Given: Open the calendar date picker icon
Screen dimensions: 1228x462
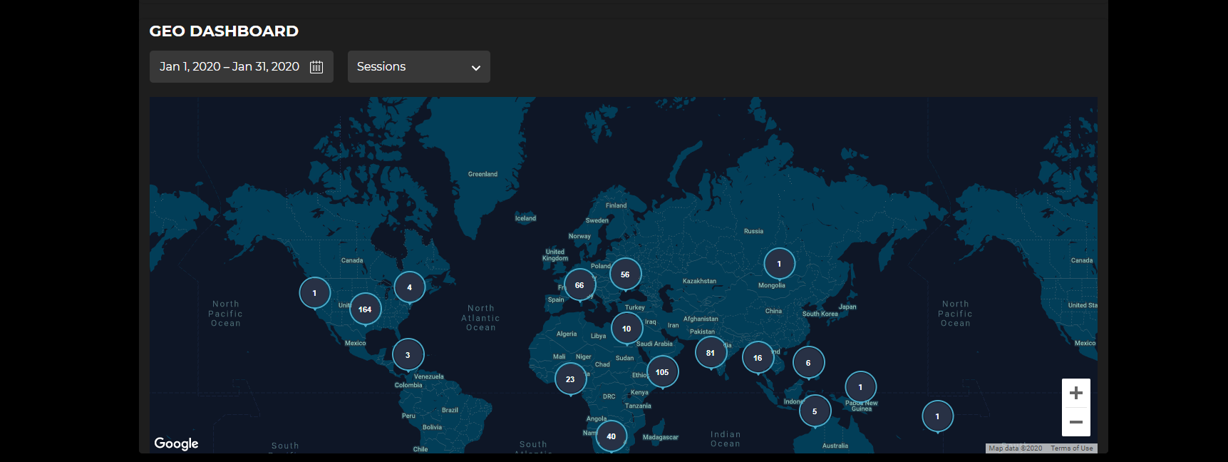Looking at the screenshot, I should click(316, 67).
